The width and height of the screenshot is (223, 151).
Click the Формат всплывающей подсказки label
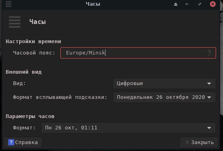[x=60, y=97]
